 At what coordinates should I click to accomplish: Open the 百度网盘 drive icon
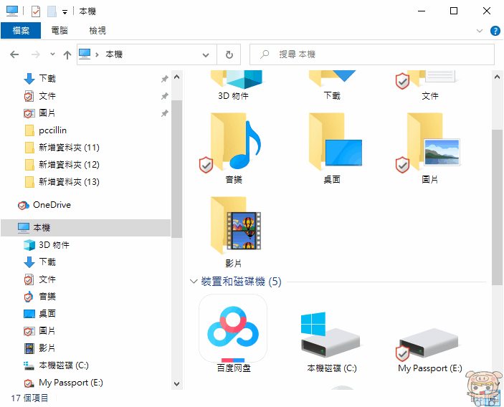coord(233,334)
